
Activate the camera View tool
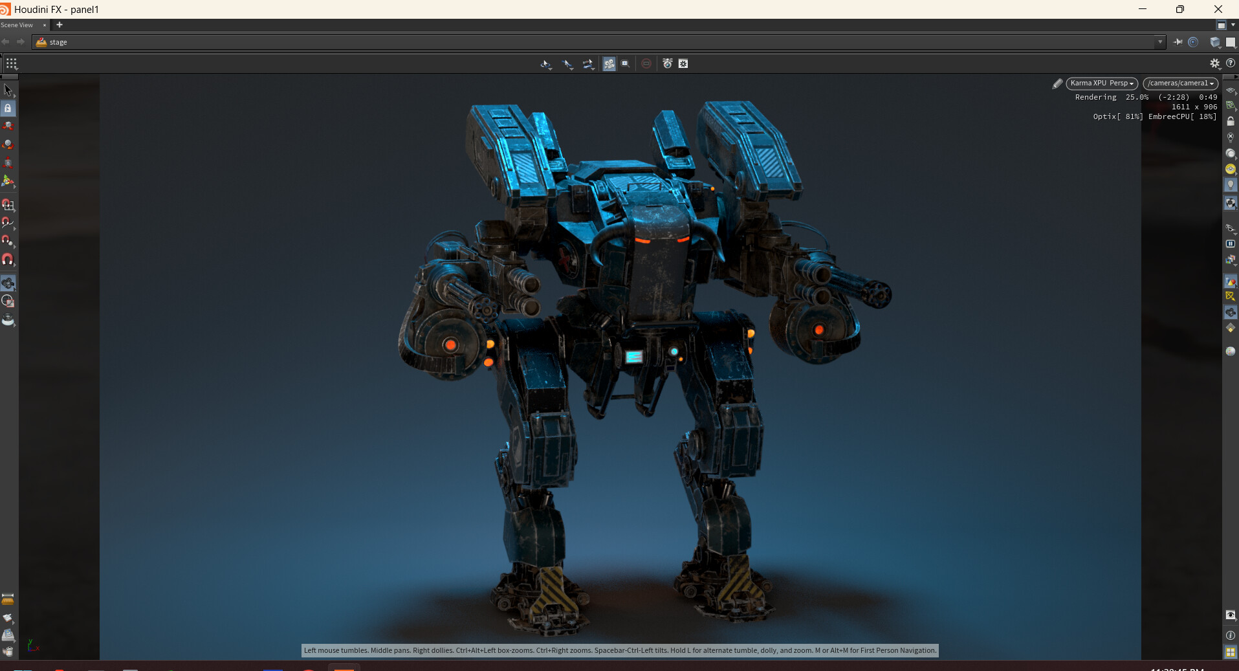(8, 283)
